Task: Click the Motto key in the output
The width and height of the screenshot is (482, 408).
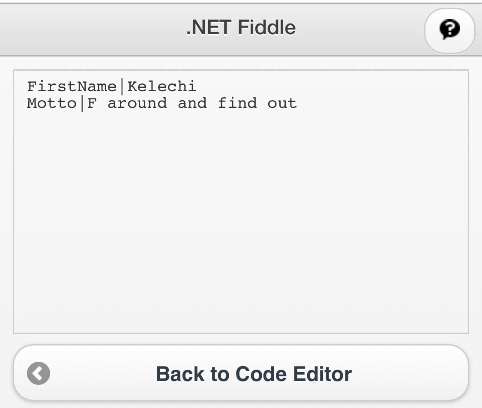Action: 51,103
